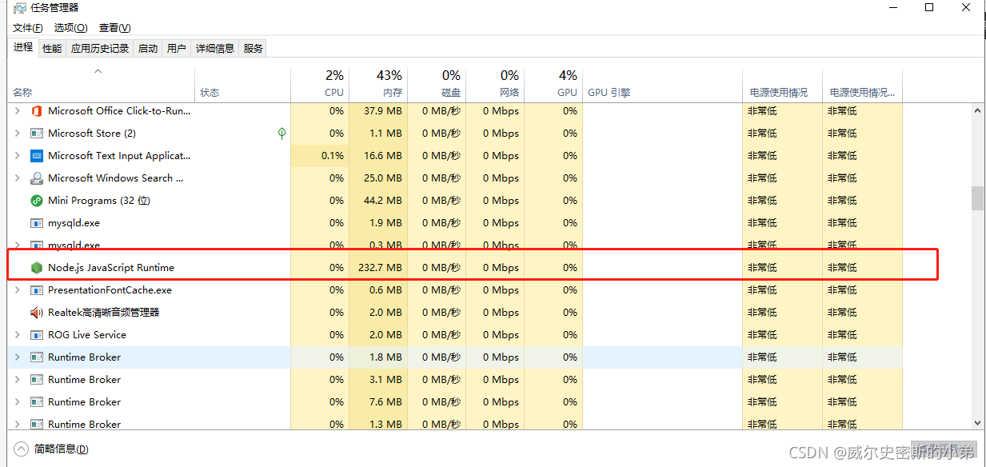Open the 文件(F) menu
Image resolution: width=986 pixels, height=467 pixels.
click(x=28, y=28)
